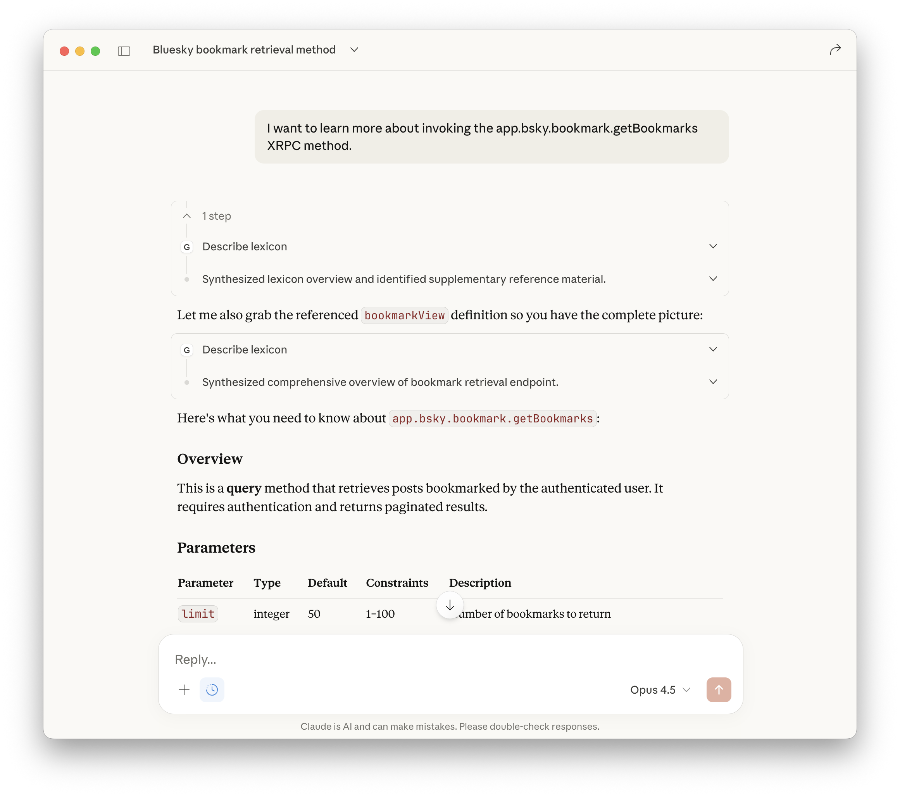900x796 pixels.
Task: Toggle the sidebar panel icon
Action: pos(124,51)
